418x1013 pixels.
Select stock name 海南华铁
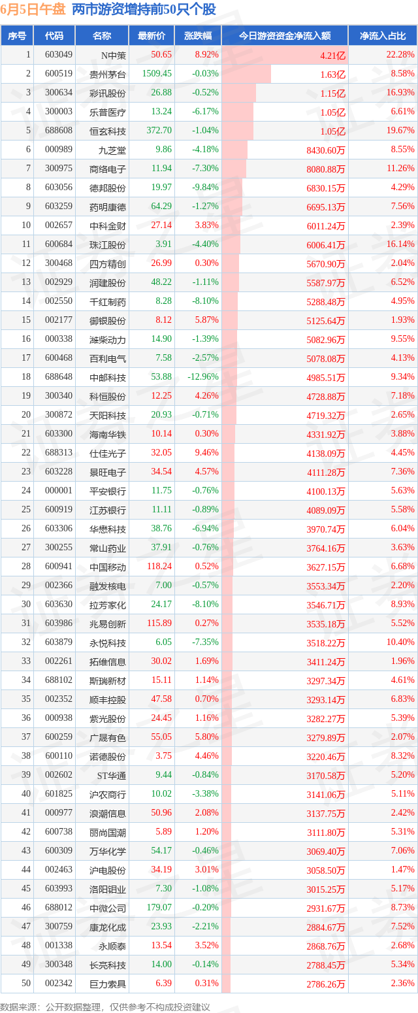pos(108,434)
